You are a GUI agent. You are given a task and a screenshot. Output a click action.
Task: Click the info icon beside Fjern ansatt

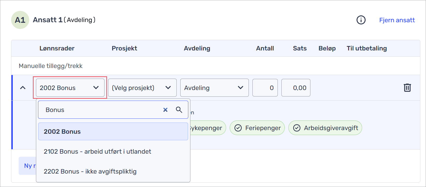pyautogui.click(x=361, y=20)
